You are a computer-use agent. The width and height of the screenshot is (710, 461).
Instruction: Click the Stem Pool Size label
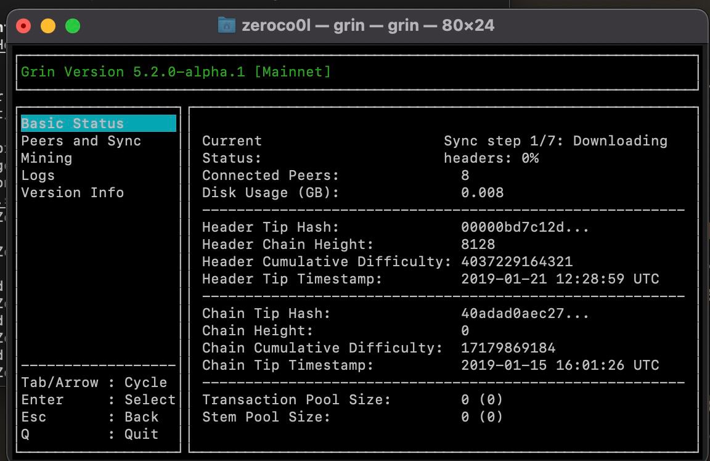266,416
